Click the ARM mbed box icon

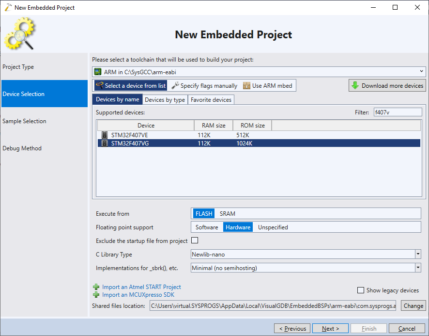pyautogui.click(x=246, y=85)
